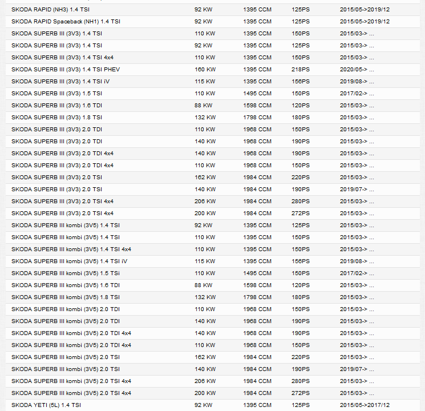Click 272PS in SUPERB kombi 2.0 TSI 4x4 row
Screen dimensions: 425x411
pos(301,393)
